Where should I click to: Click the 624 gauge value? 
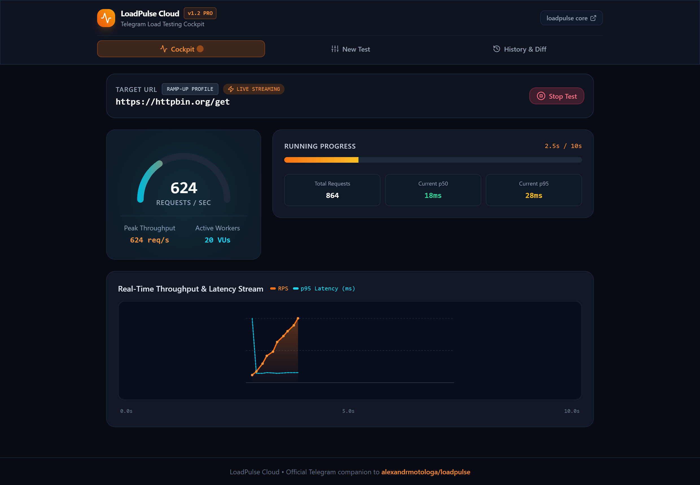(x=184, y=188)
